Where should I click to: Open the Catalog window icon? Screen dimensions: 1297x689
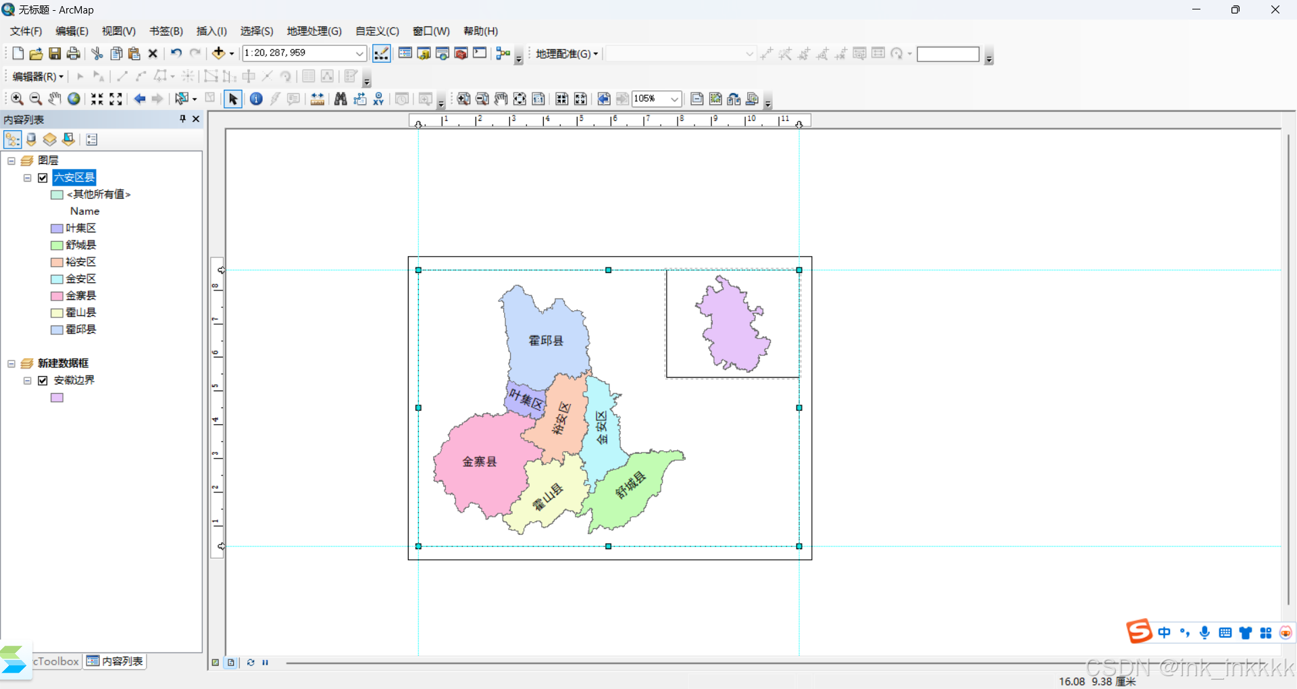(x=424, y=53)
